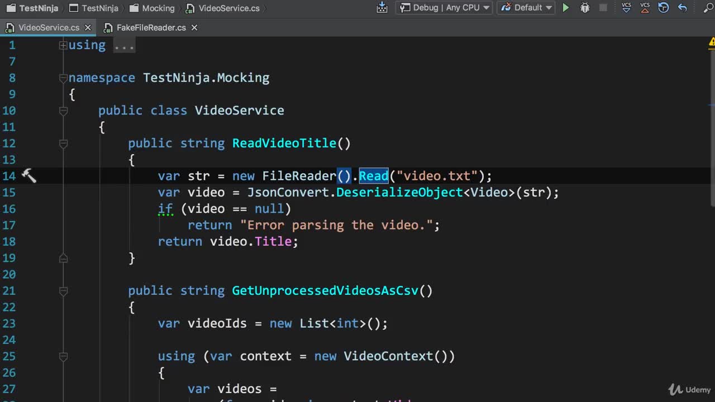Click the TestNinja project folder breadcrumb

(93, 8)
